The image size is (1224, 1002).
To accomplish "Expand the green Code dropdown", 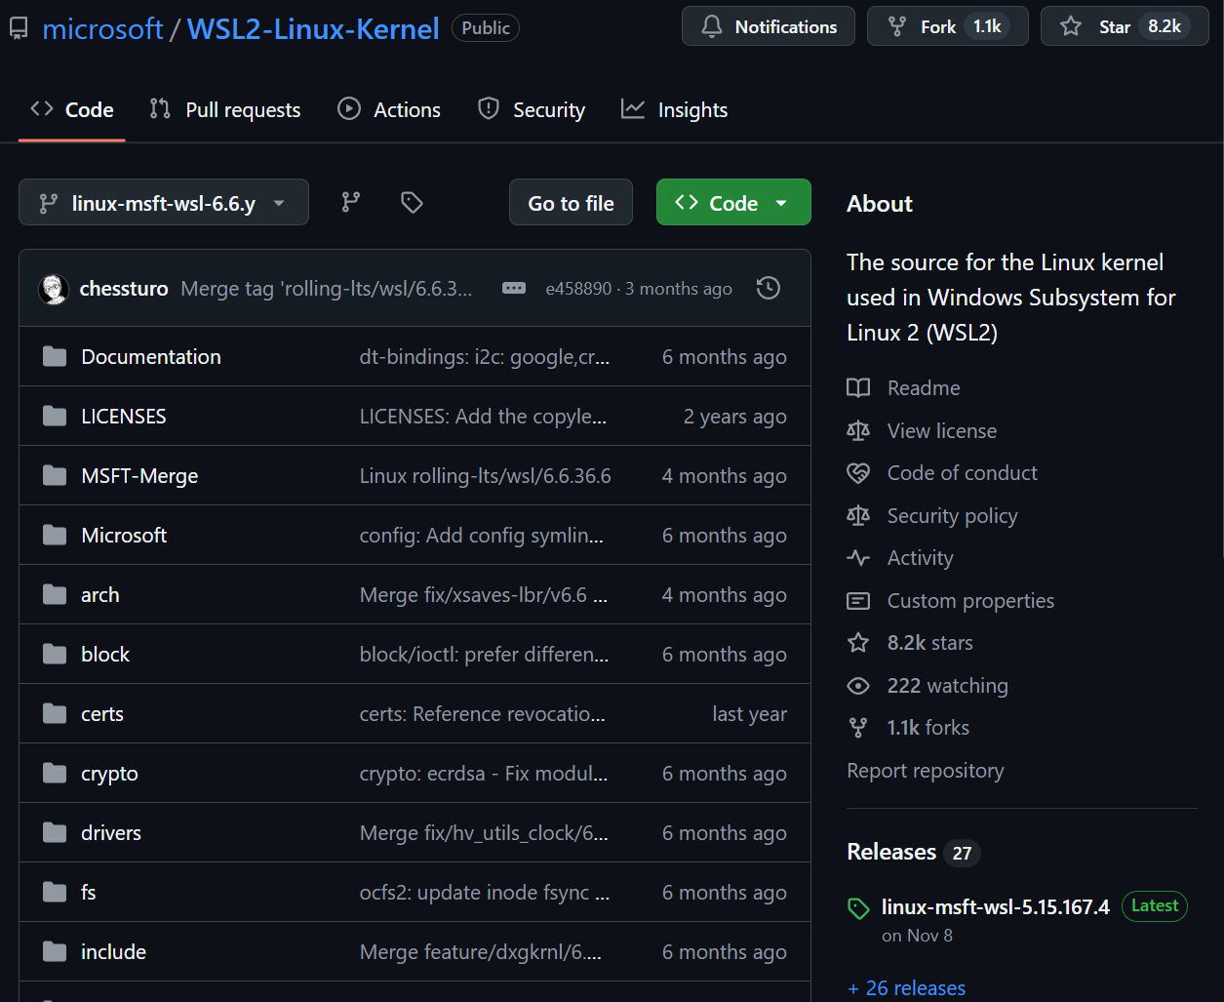I will click(x=733, y=202).
